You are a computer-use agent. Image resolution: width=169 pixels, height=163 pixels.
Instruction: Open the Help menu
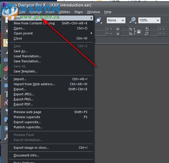click(x=108, y=12)
